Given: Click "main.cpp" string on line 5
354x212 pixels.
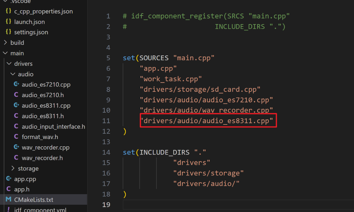Looking at the screenshot, I should (194, 58).
